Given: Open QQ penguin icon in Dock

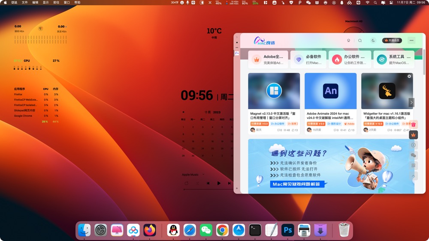Looking at the screenshot, I should [173, 230].
